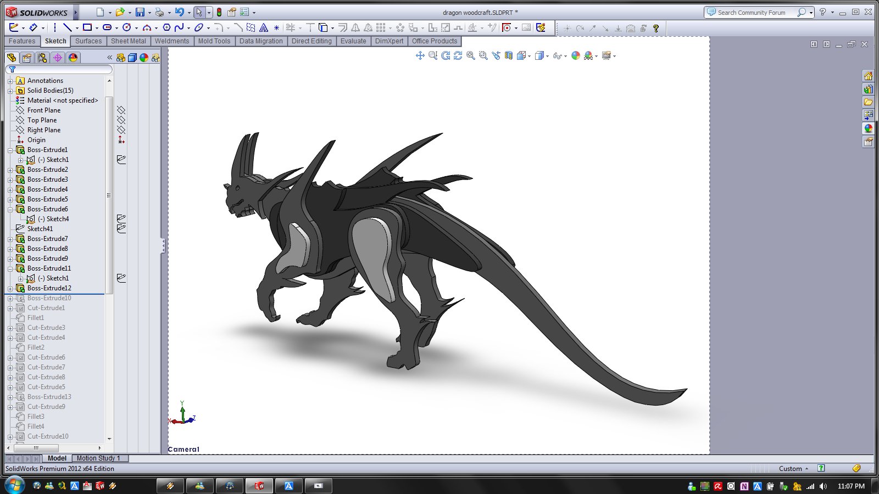Viewport: 879px width, 494px height.
Task: Open the PropertyManager panel tab
Action: tap(26, 58)
